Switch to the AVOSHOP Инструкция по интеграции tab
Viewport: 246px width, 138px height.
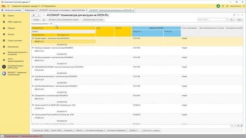click(x=62, y=10)
